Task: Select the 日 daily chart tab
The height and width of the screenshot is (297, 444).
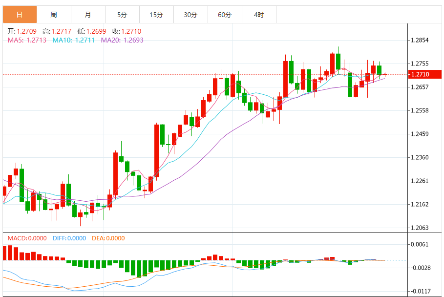Action: tap(20, 15)
